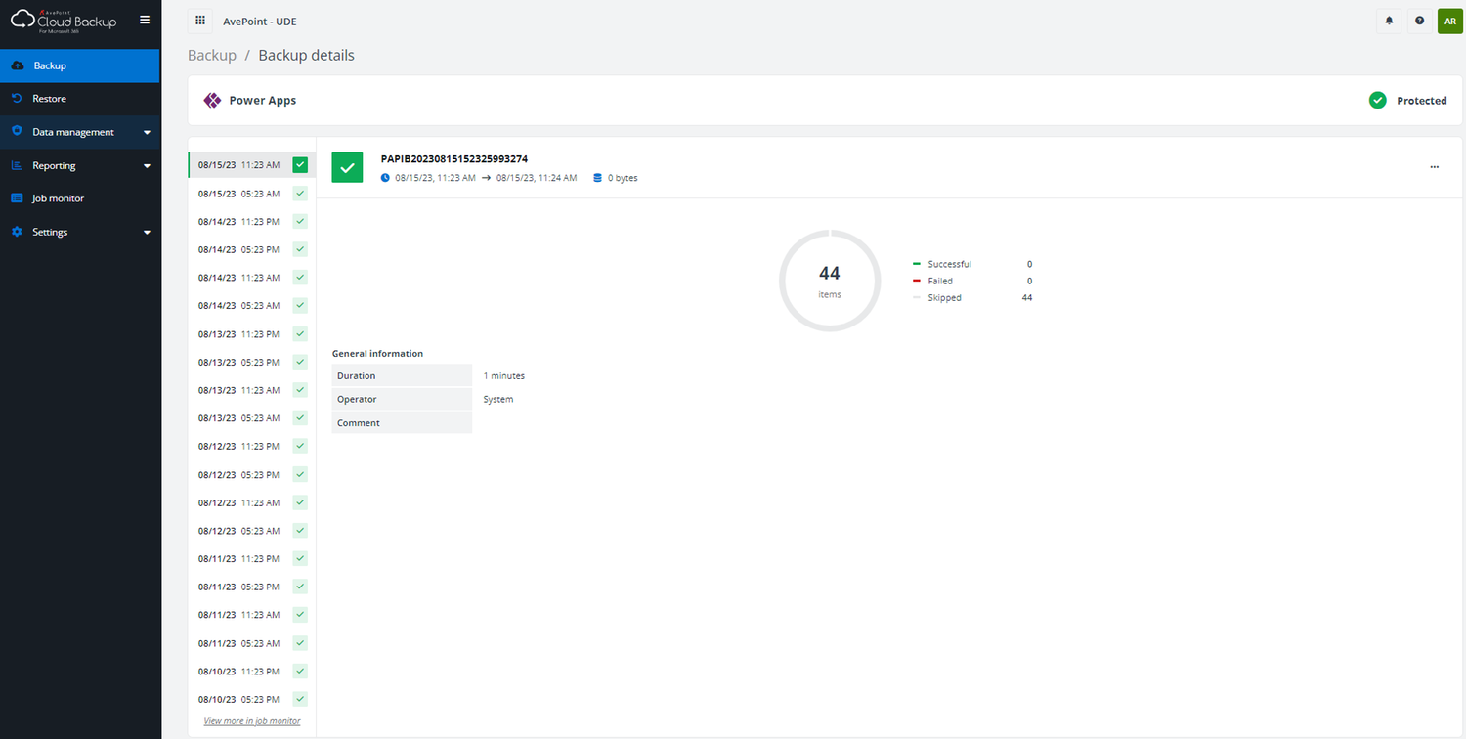This screenshot has width=1466, height=739.
Task: Click the large green job success icon
Action: tap(347, 167)
